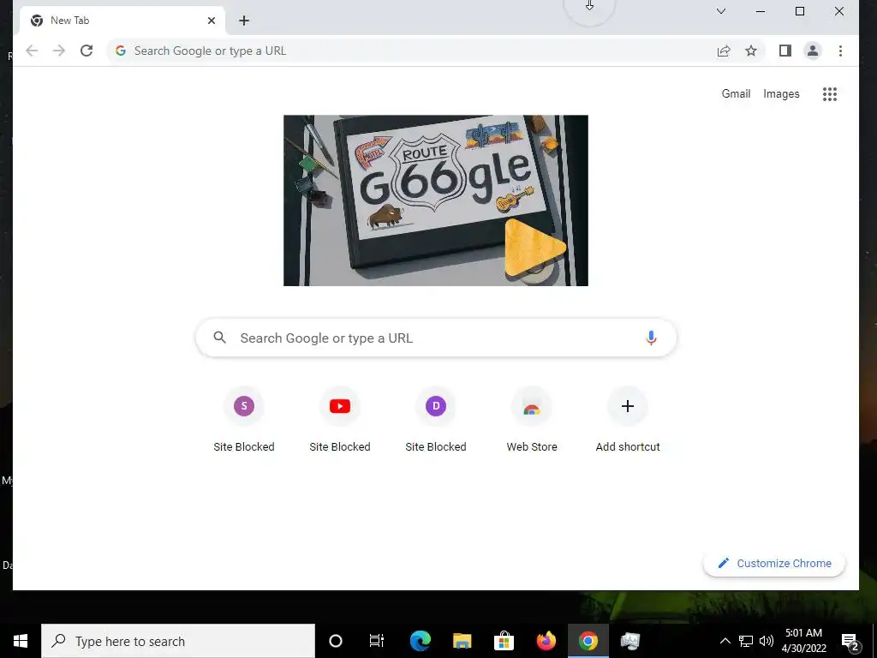Screen dimensions: 877x658
Task: Click the forward navigation arrow
Action: [59, 51]
